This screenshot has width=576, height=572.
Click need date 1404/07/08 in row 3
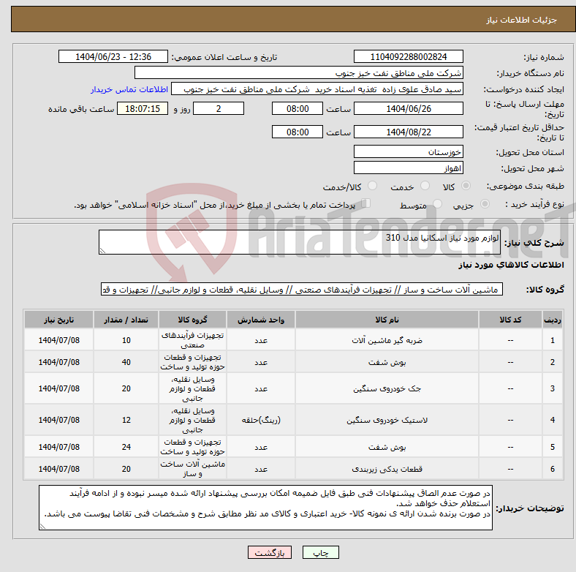click(x=58, y=388)
